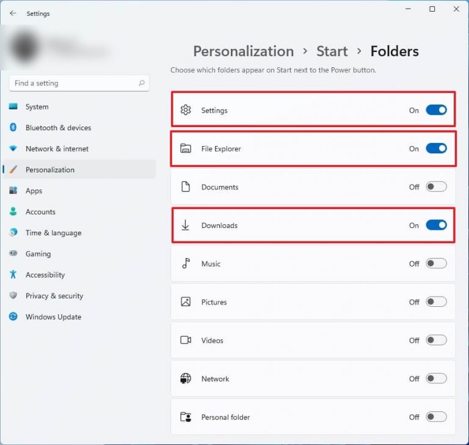
Task: Click the Pictures row label
Action: (214, 302)
